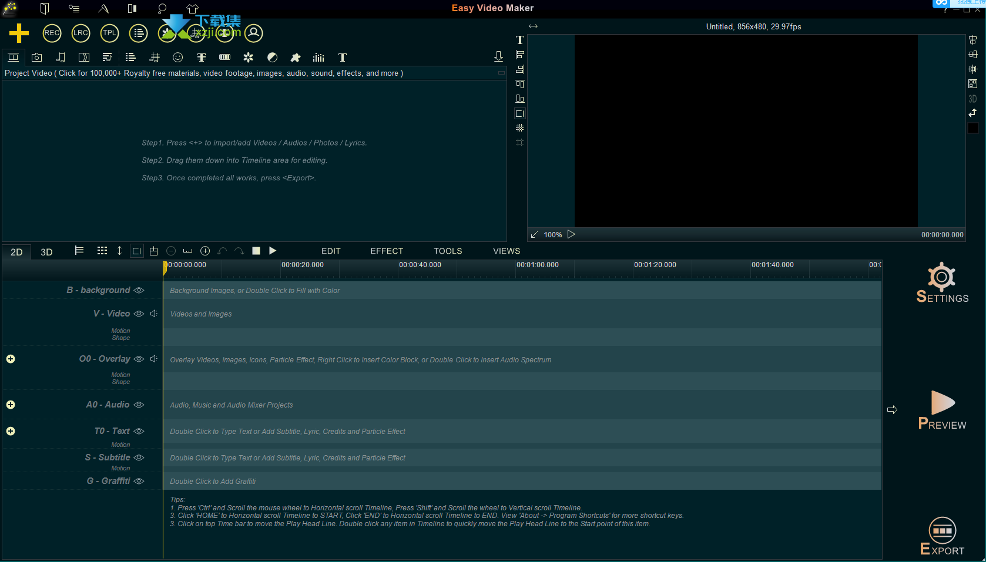
Task: Select the transition icon beside the music note
Action: pyautogui.click(x=84, y=57)
